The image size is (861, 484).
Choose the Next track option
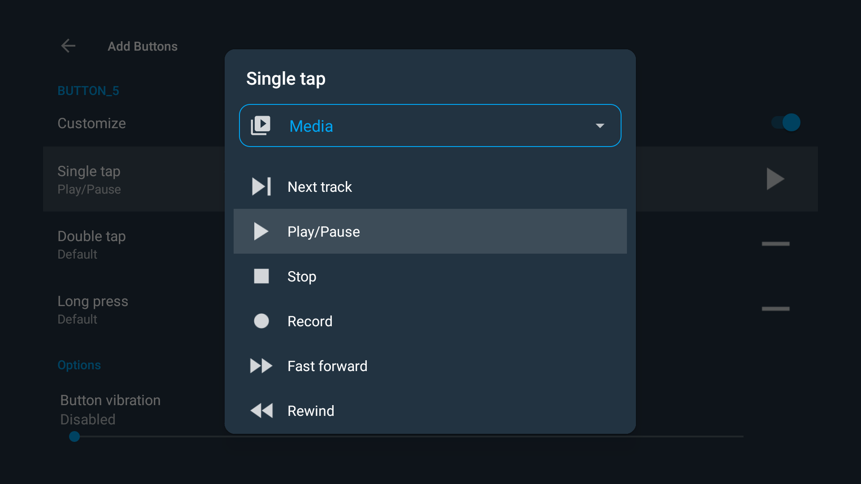(320, 187)
